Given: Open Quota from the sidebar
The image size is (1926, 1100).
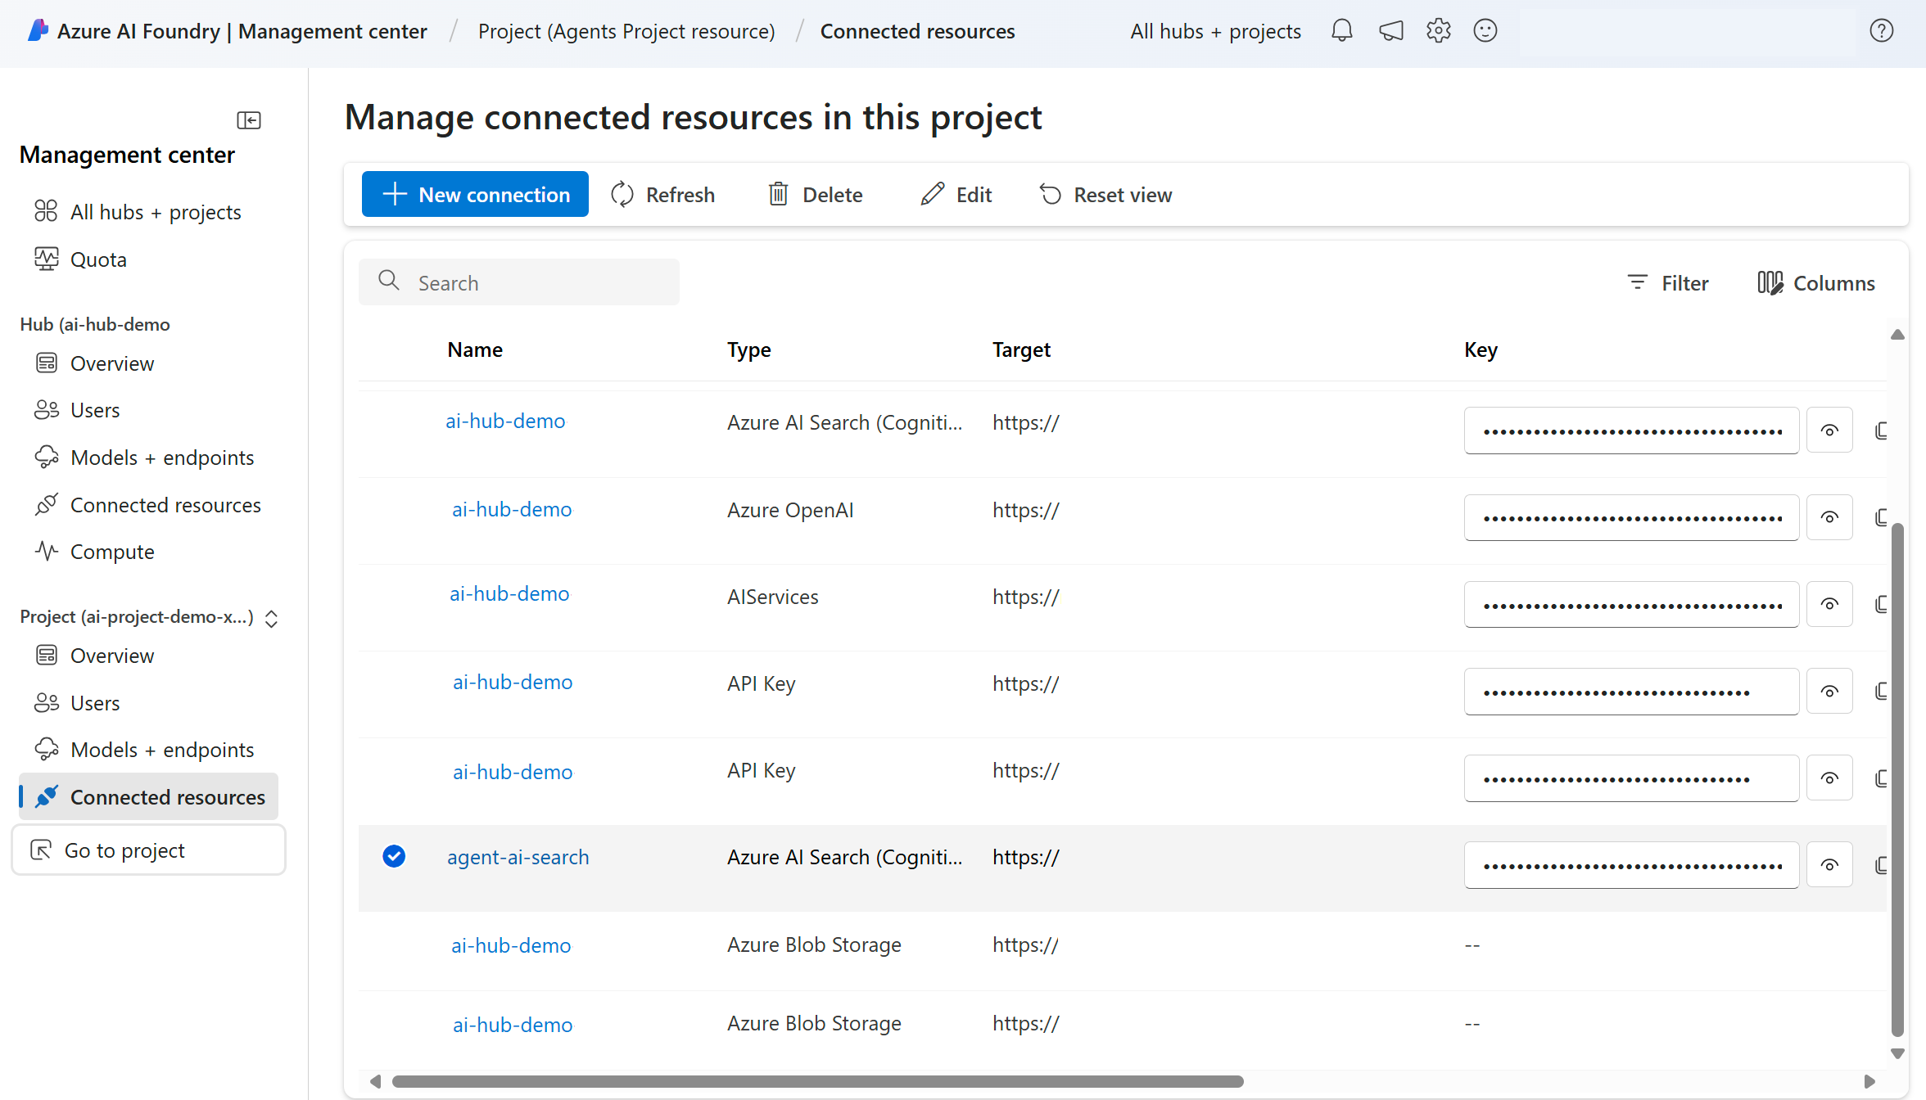Looking at the screenshot, I should click(x=98, y=259).
